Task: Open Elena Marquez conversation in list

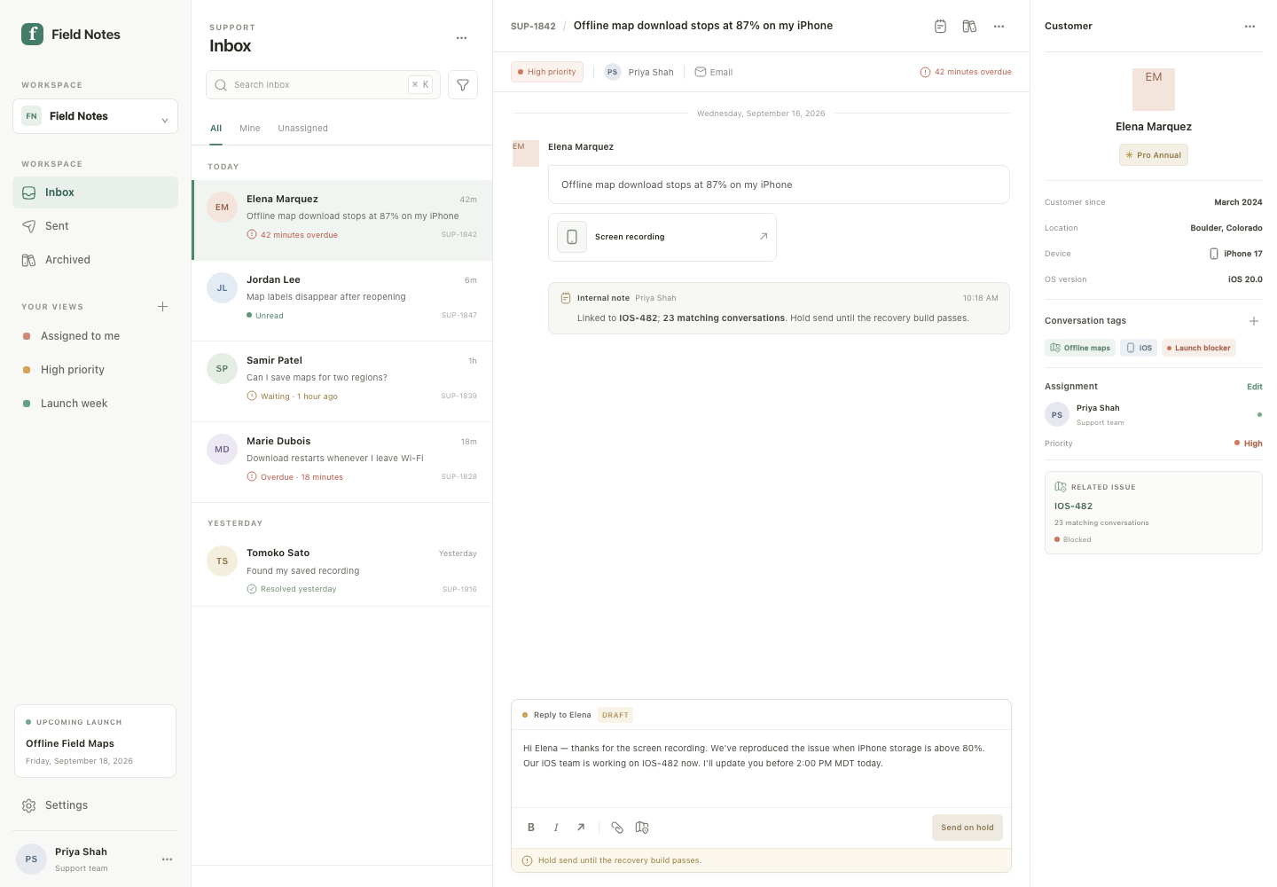Action: click(x=342, y=220)
